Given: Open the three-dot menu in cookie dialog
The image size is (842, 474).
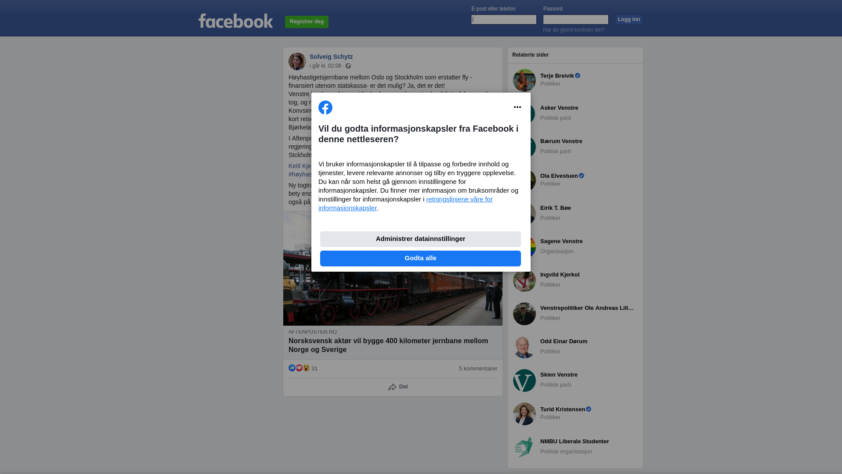Looking at the screenshot, I should (517, 107).
